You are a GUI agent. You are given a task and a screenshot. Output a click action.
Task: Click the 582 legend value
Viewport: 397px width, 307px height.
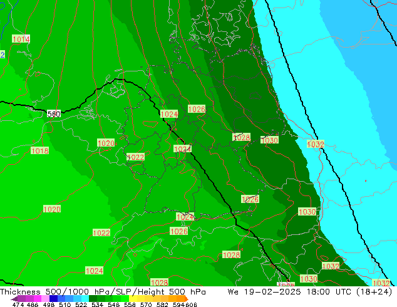[162, 304]
